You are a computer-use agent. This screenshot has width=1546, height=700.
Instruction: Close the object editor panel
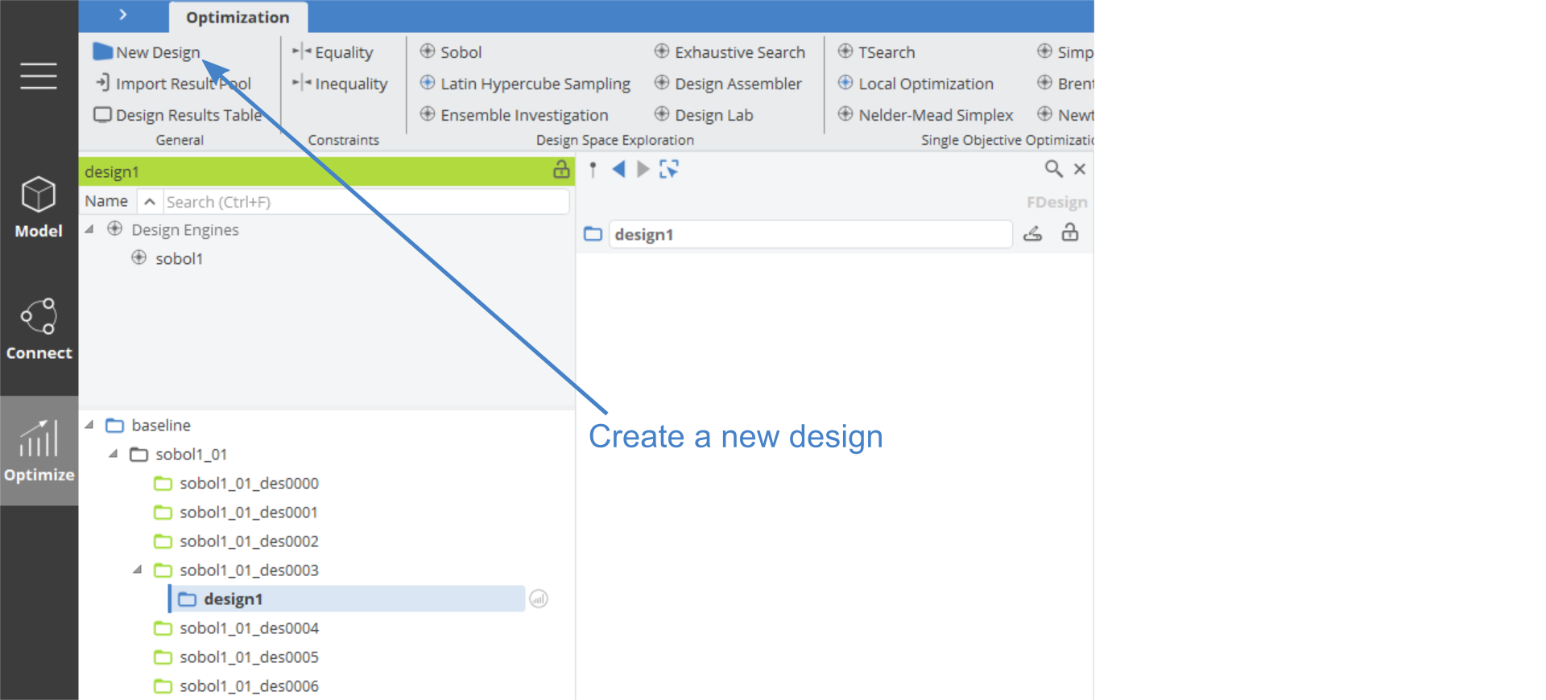coord(1080,169)
